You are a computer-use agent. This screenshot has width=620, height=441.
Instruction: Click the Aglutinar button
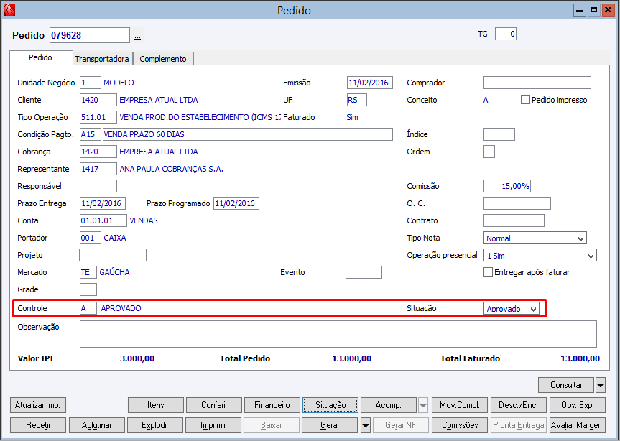[97, 425]
